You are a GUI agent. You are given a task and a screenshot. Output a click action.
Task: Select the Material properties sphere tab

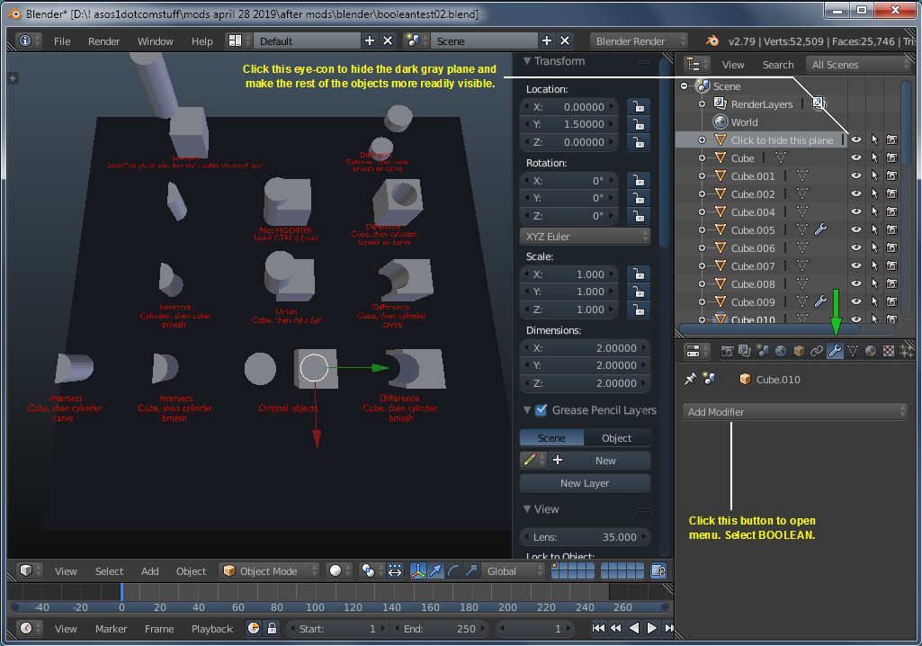coord(871,351)
